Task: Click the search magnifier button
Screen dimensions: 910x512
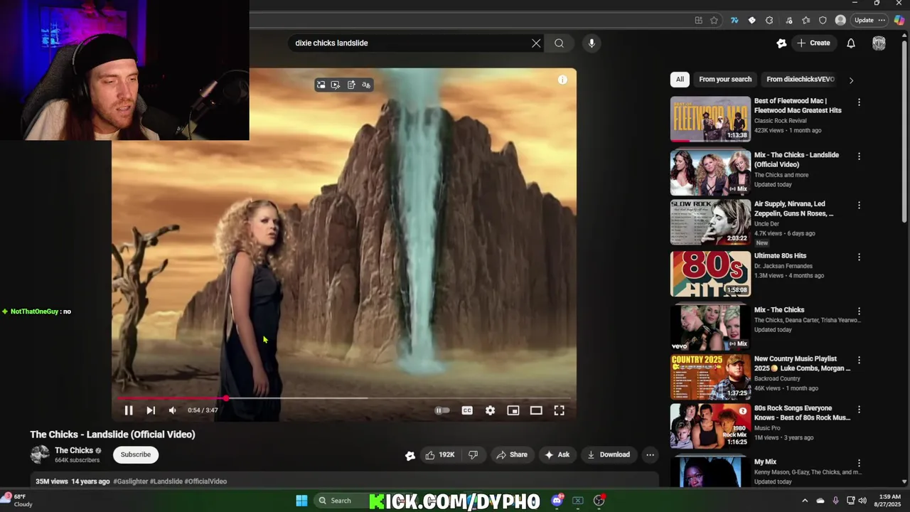Action: coord(559,43)
